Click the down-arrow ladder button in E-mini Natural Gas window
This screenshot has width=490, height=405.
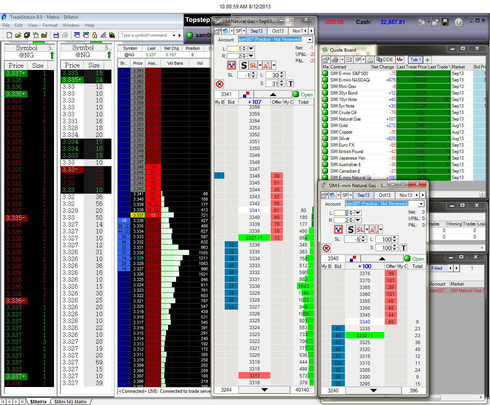373,390
